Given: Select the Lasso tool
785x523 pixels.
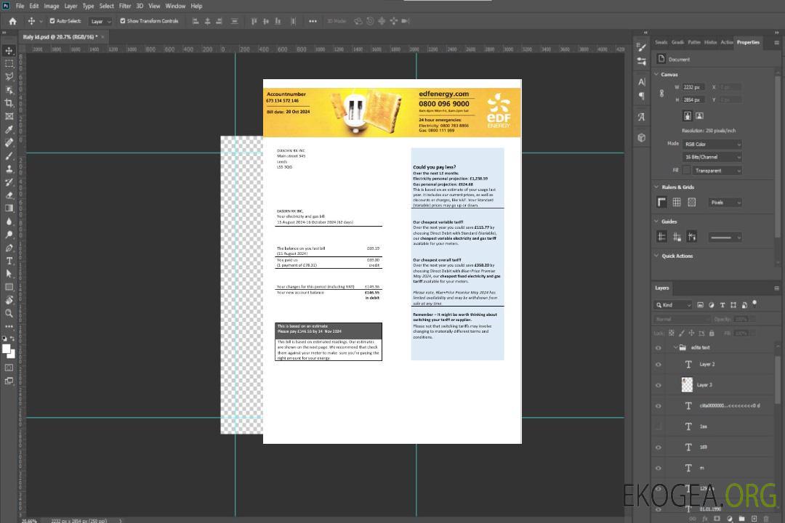Looking at the screenshot, I should (9, 76).
